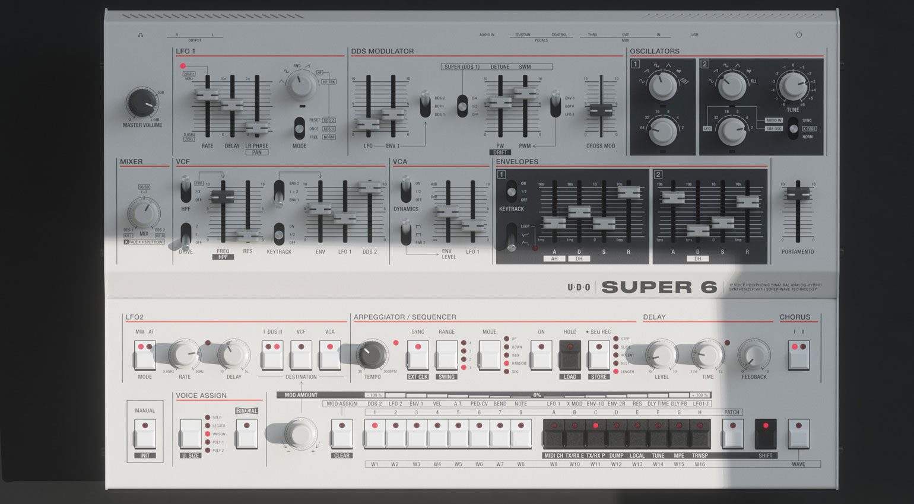914x504 pixels.
Task: Click the headphone jack icon
Action: (x=140, y=35)
